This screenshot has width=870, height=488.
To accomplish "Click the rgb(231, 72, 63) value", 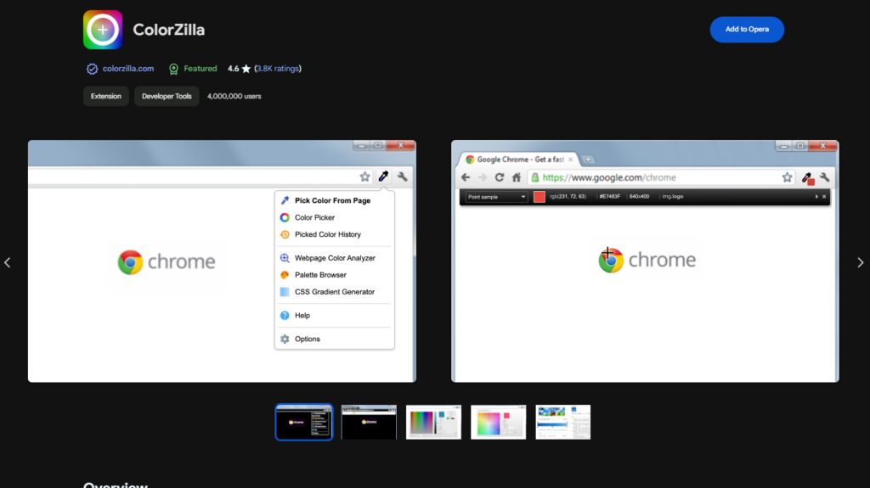I will pos(568,197).
